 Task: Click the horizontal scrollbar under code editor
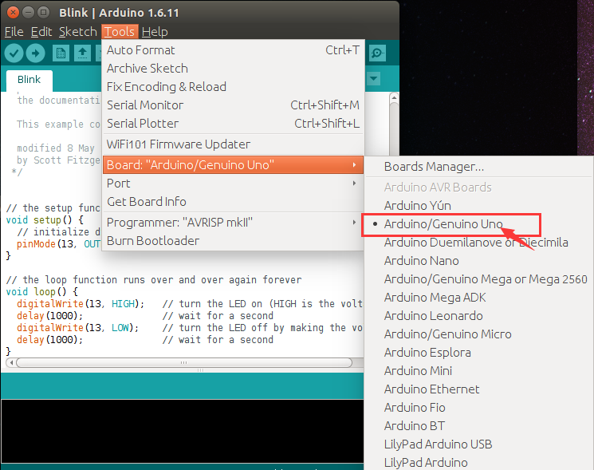pos(184,363)
